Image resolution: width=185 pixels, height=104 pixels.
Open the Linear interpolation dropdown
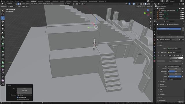click(x=178, y=55)
